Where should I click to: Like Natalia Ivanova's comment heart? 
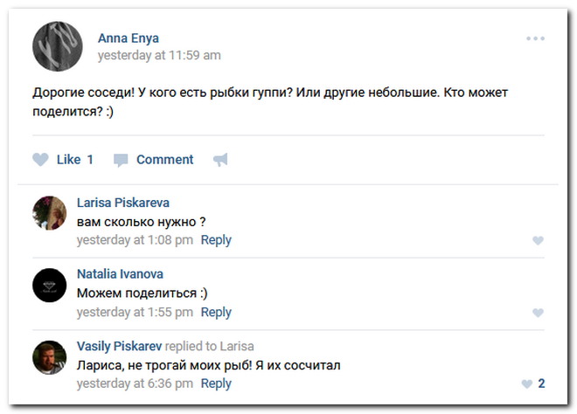[x=538, y=313]
